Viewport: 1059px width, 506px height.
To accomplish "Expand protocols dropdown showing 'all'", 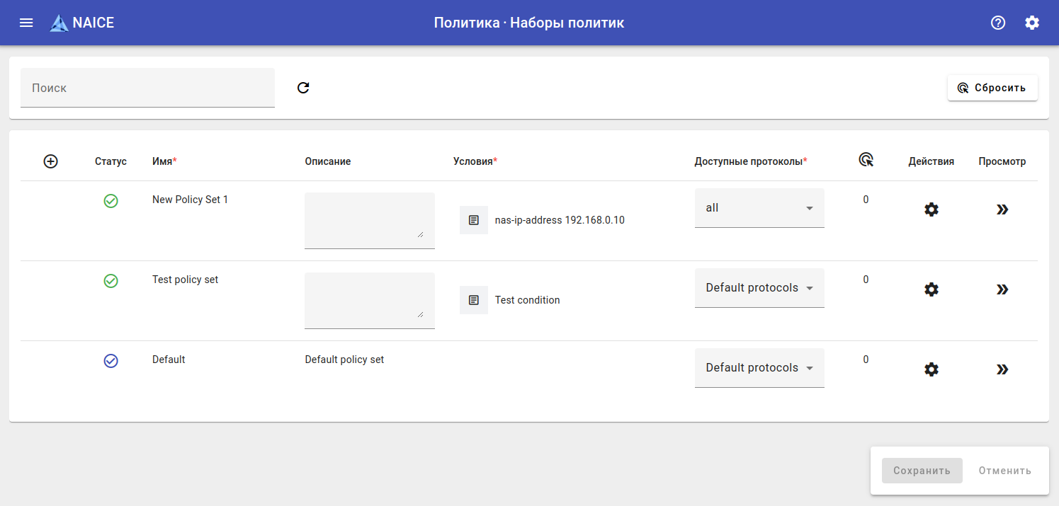I will (x=759, y=208).
